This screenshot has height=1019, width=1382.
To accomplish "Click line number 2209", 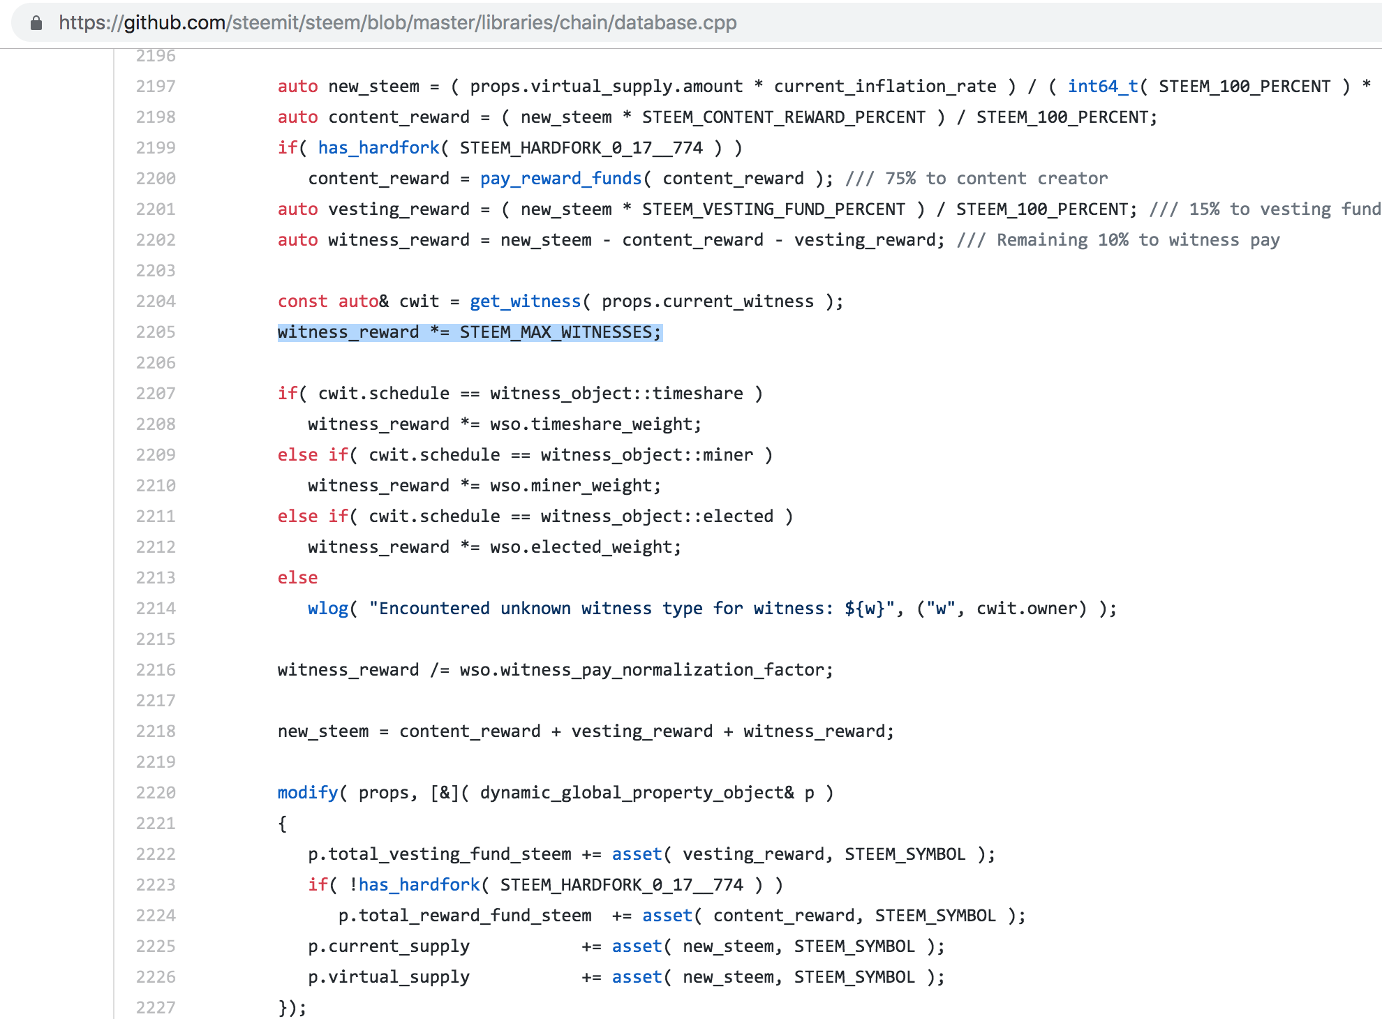I will pyautogui.click(x=156, y=455).
